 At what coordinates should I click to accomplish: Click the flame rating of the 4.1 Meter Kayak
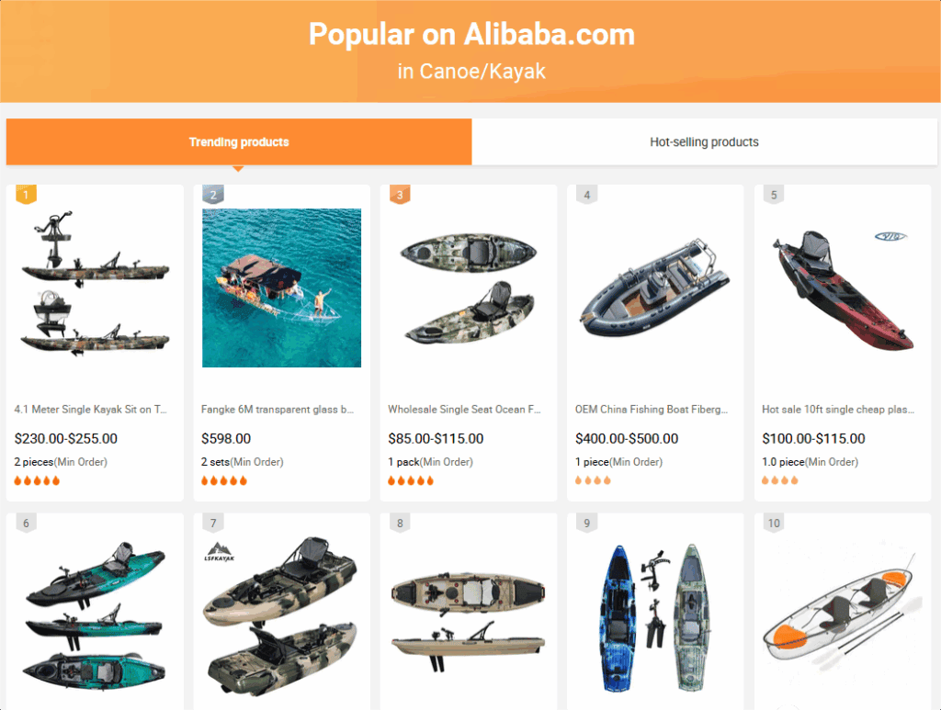pyautogui.click(x=37, y=480)
